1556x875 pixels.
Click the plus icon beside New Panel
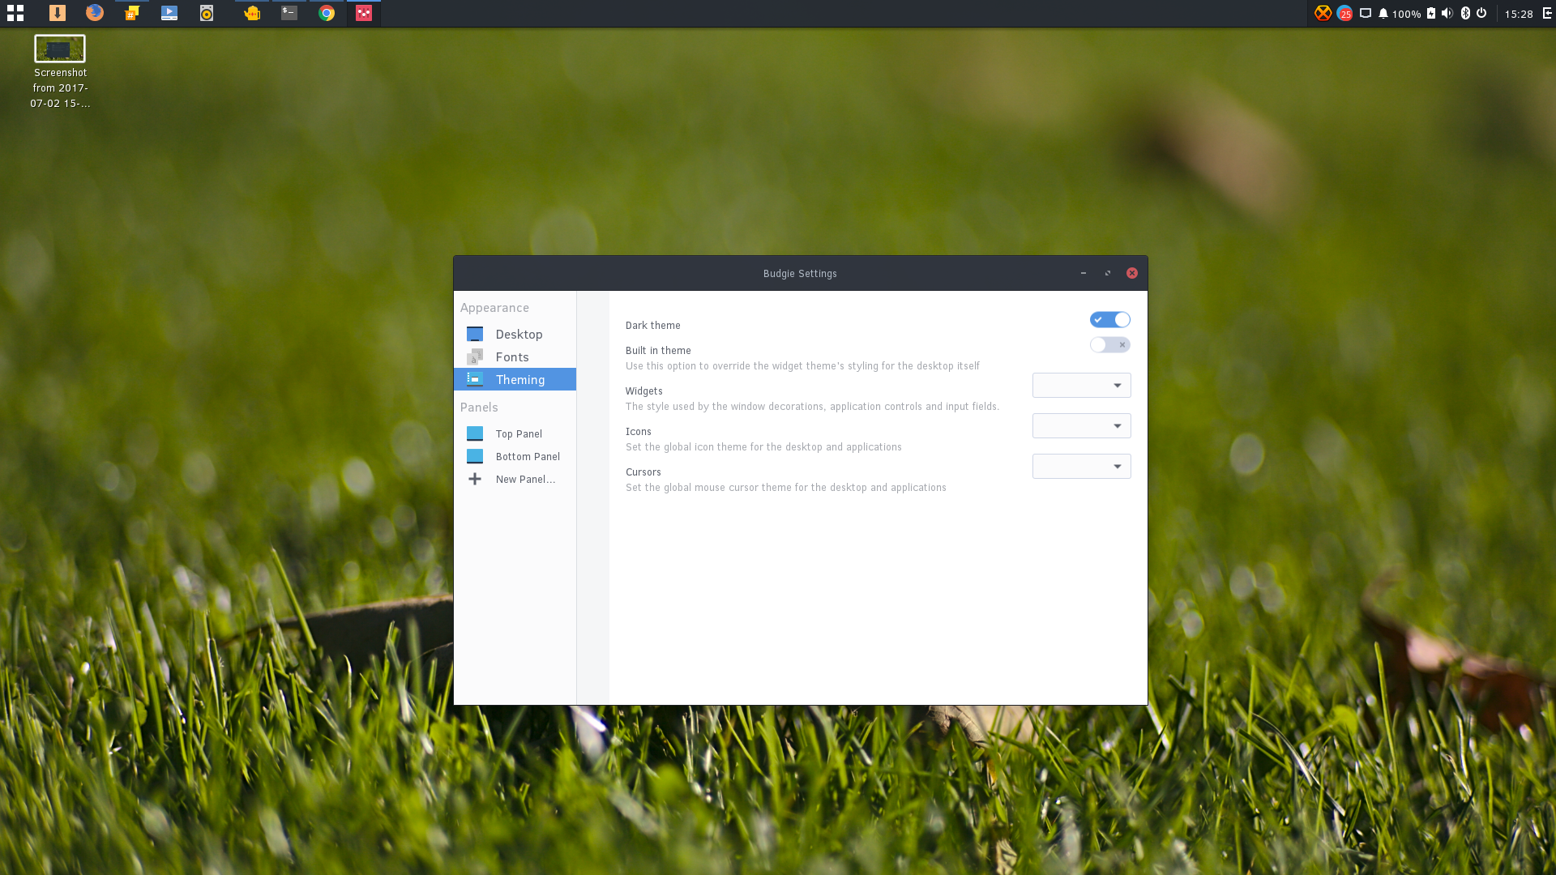475,479
